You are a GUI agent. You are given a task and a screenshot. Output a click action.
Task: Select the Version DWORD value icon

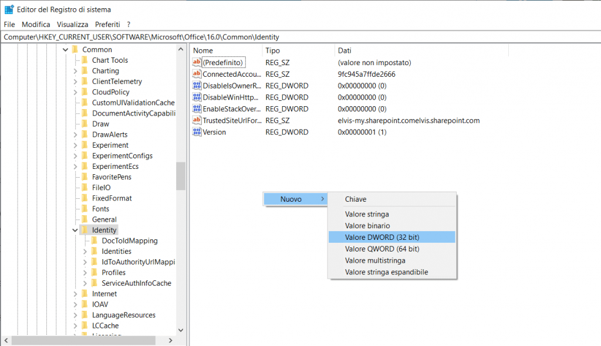[x=197, y=132]
